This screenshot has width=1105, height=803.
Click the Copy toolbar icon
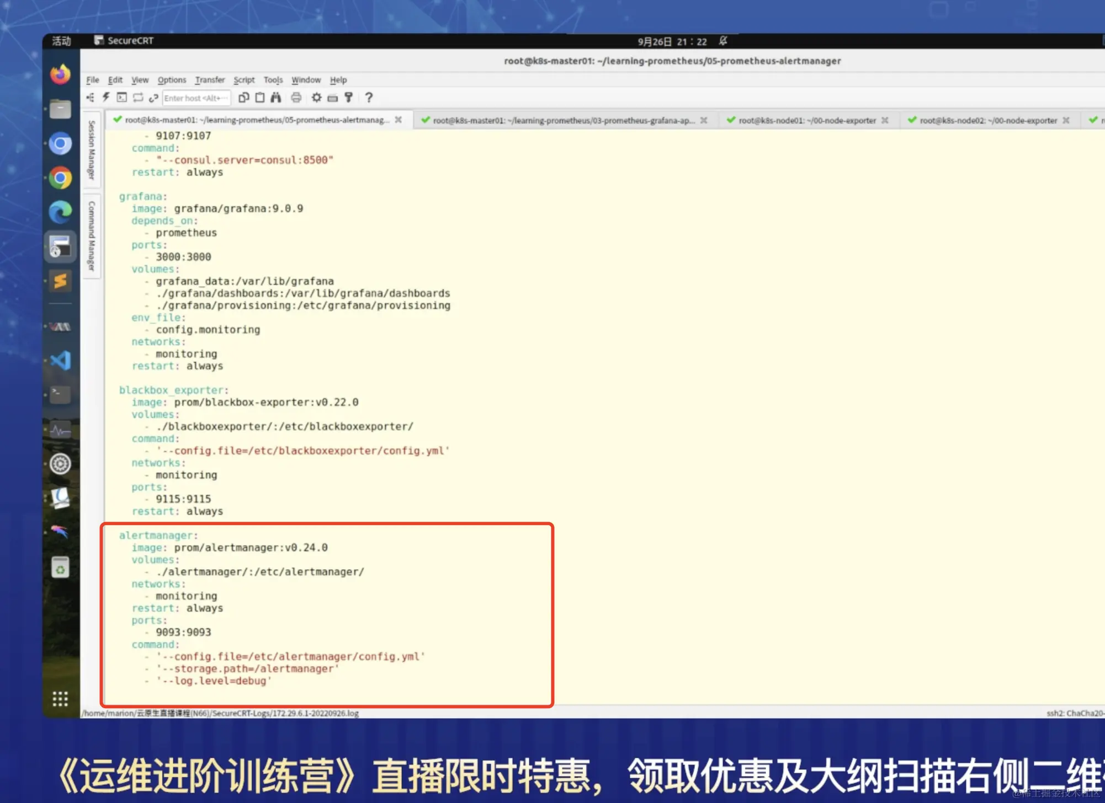pos(243,98)
